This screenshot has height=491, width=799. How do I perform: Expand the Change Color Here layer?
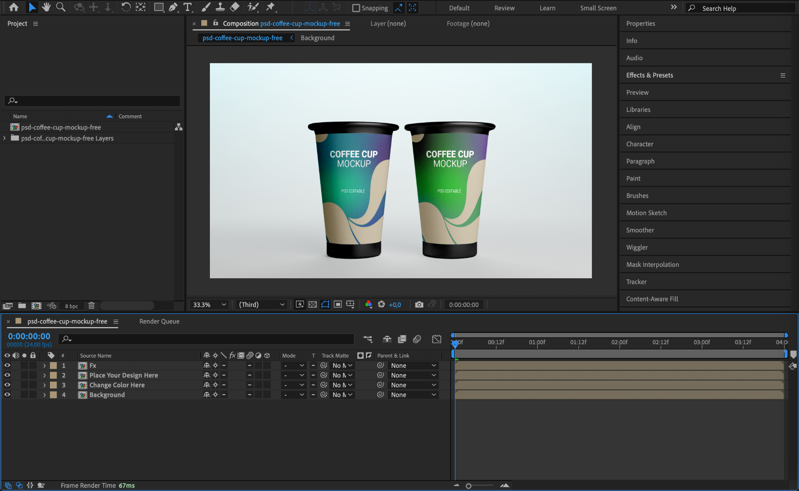[44, 385]
